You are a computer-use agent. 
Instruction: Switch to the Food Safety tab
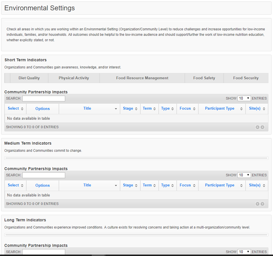point(204,78)
